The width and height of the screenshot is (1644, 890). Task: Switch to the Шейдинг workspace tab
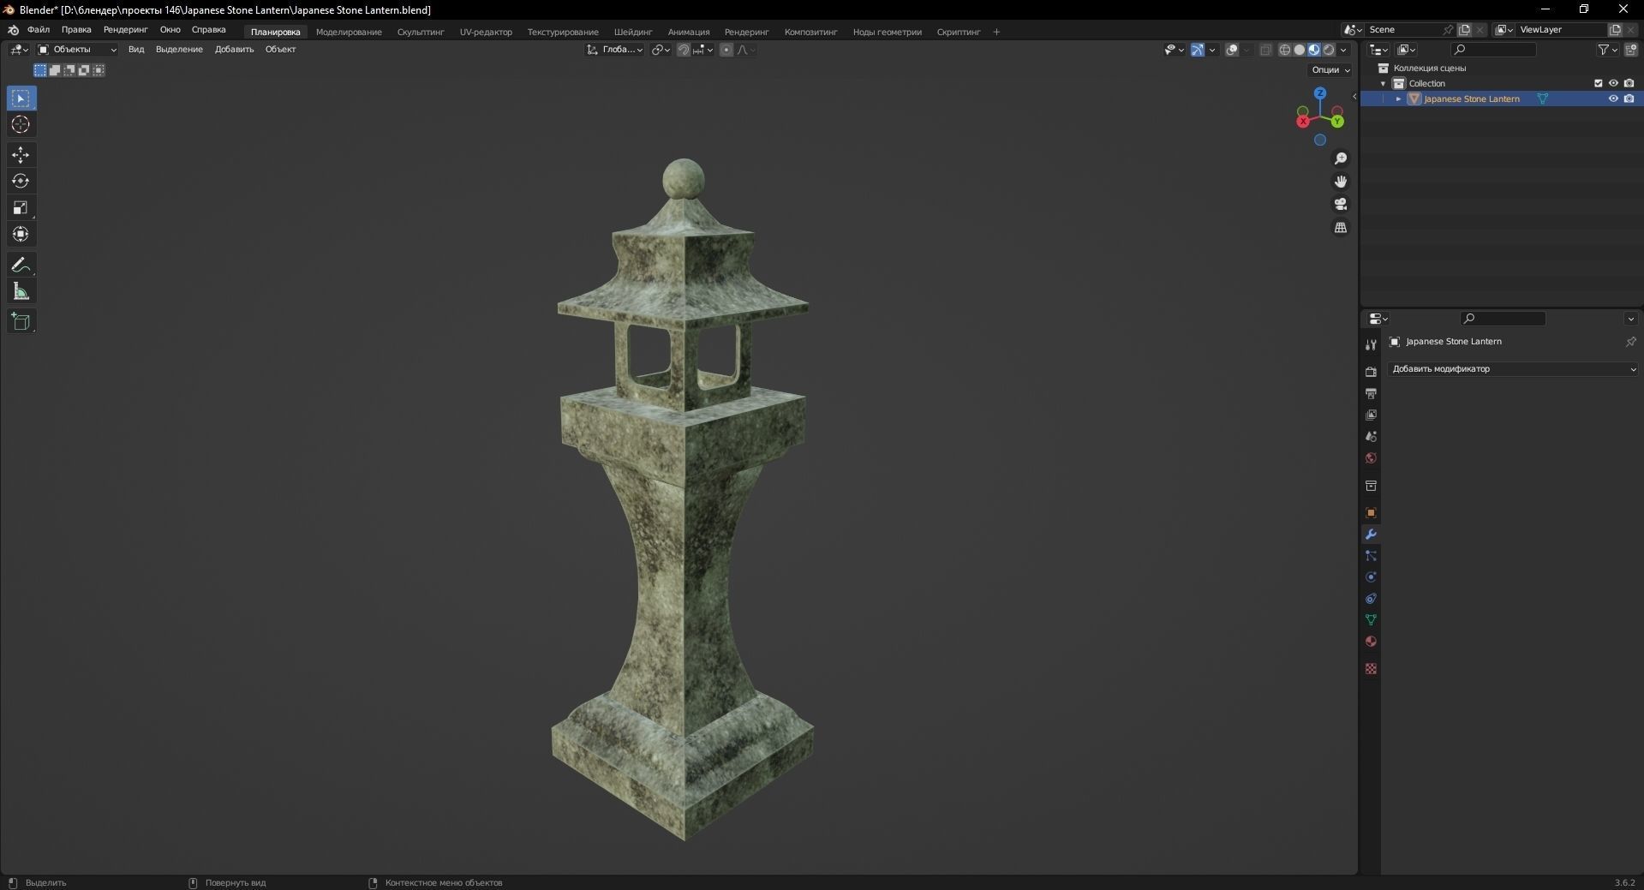[x=633, y=32]
